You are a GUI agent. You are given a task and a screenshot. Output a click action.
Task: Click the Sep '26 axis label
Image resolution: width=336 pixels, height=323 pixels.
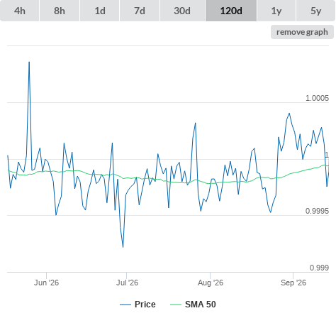[293, 283]
